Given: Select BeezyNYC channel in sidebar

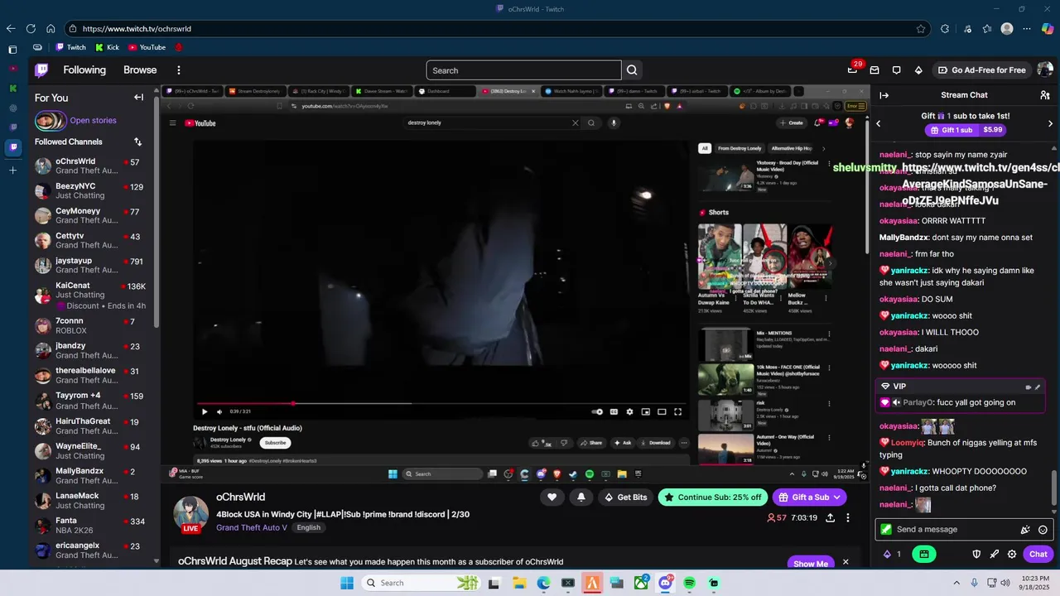Looking at the screenshot, I should point(92,191).
